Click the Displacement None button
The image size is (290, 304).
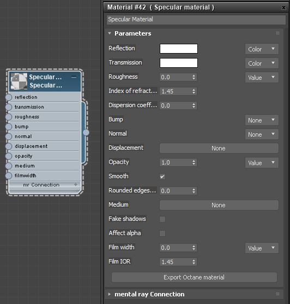[219, 148]
